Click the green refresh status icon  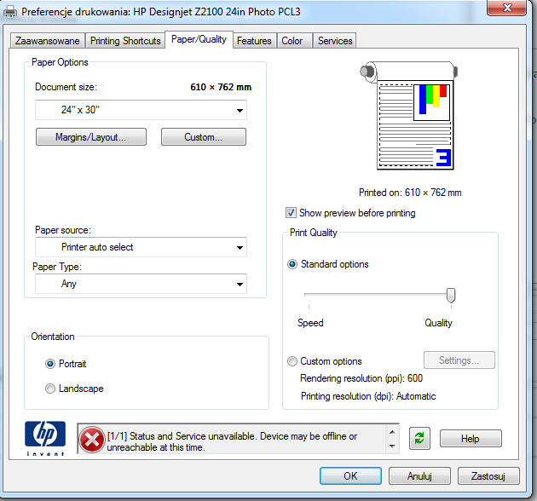(x=419, y=438)
